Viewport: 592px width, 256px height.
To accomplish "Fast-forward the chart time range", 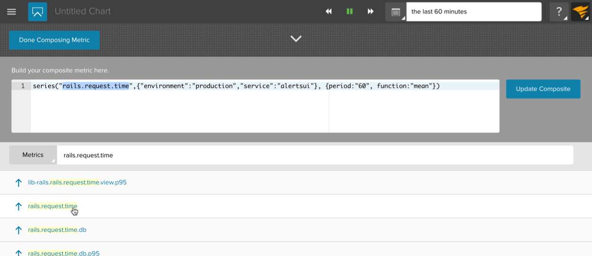I will pos(370,12).
